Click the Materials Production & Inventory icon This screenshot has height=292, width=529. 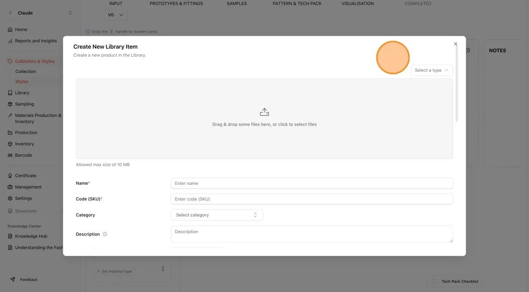(10, 116)
